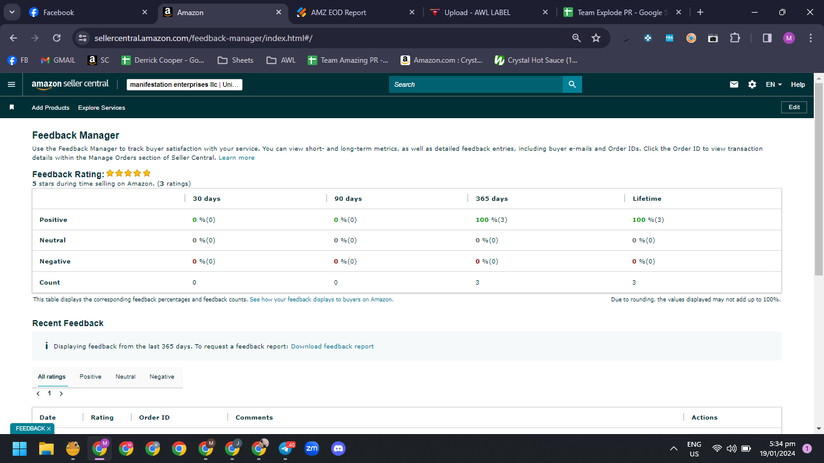View site information icon in address bar
Screen dimensions: 824x463
click(x=83, y=38)
